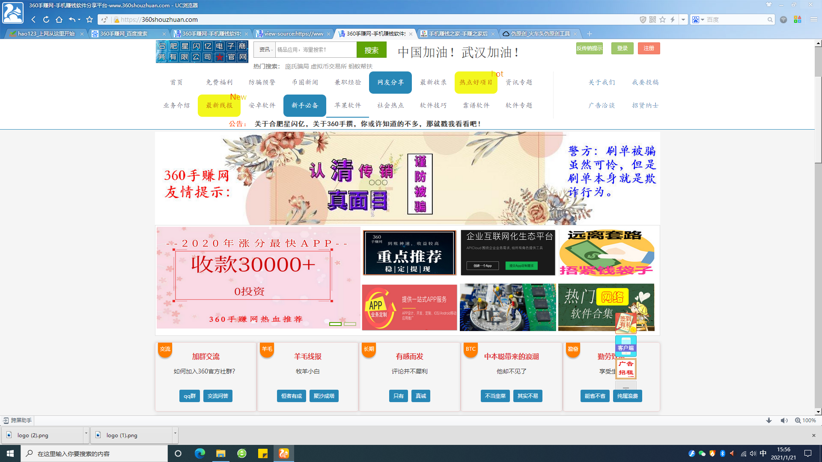Click the magnifier icon in Baidu search box
The image size is (822, 462).
point(770,20)
